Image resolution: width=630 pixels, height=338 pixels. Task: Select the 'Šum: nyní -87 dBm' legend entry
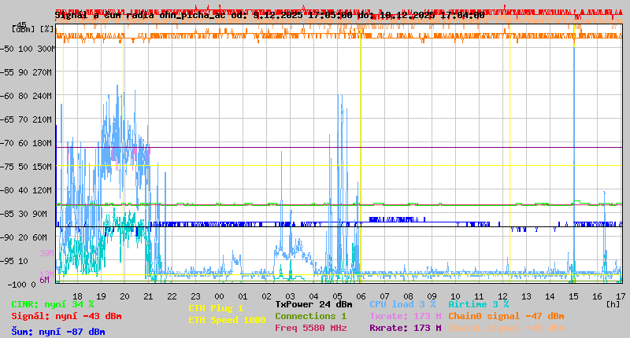(x=58, y=332)
